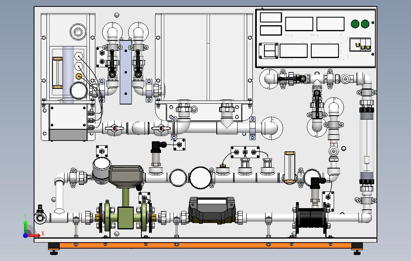This screenshot has height=261, width=411.
Task: Pick the blue vertical mounting bracket
Action: (126, 72)
